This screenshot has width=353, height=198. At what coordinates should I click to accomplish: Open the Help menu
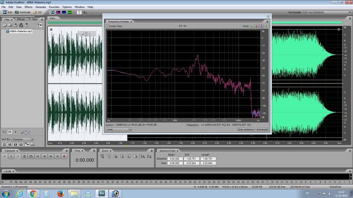tap(90, 7)
